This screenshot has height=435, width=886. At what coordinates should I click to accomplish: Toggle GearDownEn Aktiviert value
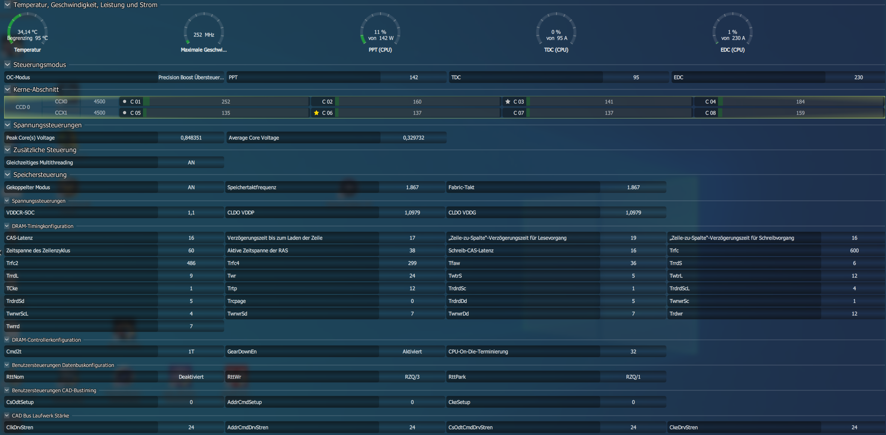coord(412,352)
